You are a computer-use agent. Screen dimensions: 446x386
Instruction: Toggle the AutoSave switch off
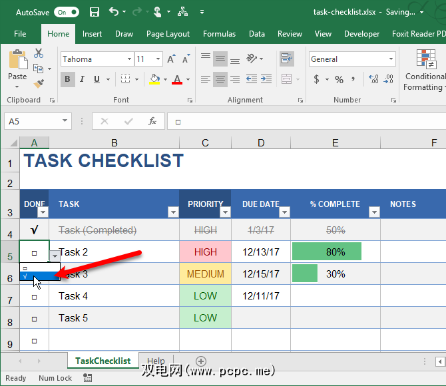pyautogui.click(x=66, y=12)
